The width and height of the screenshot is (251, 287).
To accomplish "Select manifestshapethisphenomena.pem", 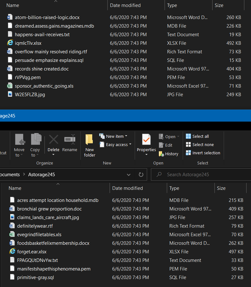I will pos(54,269).
